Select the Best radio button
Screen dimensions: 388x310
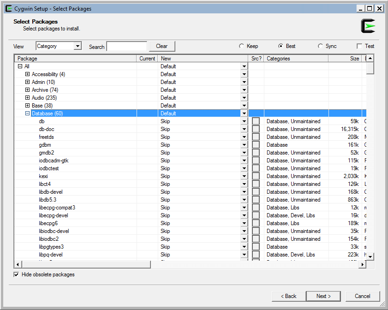(x=281, y=46)
